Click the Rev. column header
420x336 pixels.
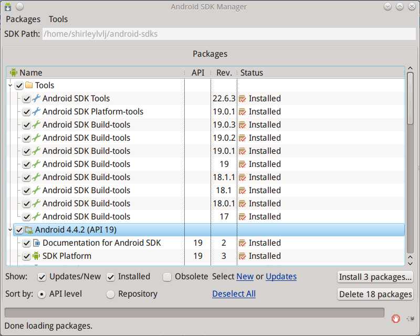click(224, 72)
